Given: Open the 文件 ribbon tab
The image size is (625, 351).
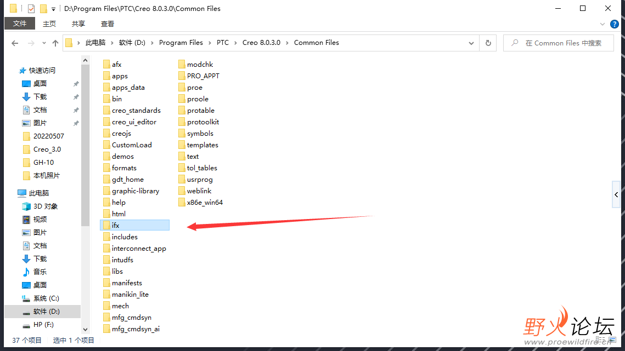Looking at the screenshot, I should (20, 24).
